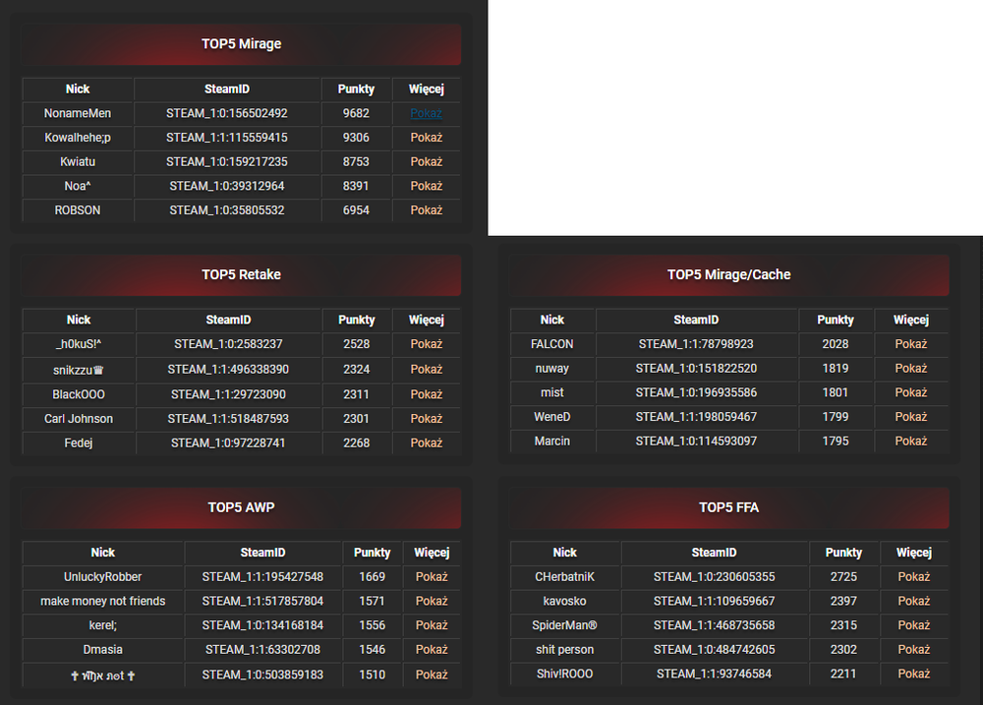Open Pokaż link for snikzzu
The width and height of the screenshot is (983, 705).
click(427, 370)
